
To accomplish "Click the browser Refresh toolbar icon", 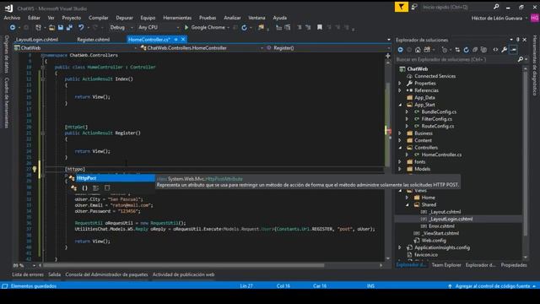I will pyautogui.click(x=244, y=28).
